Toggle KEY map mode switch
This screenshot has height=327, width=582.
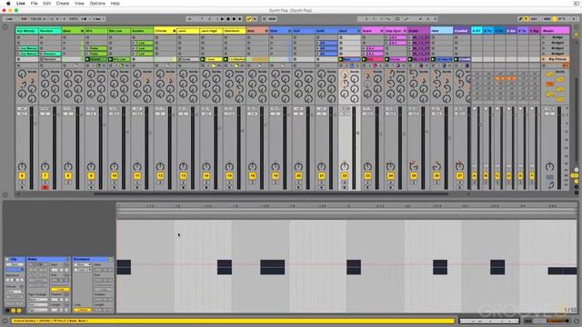[x=535, y=18]
